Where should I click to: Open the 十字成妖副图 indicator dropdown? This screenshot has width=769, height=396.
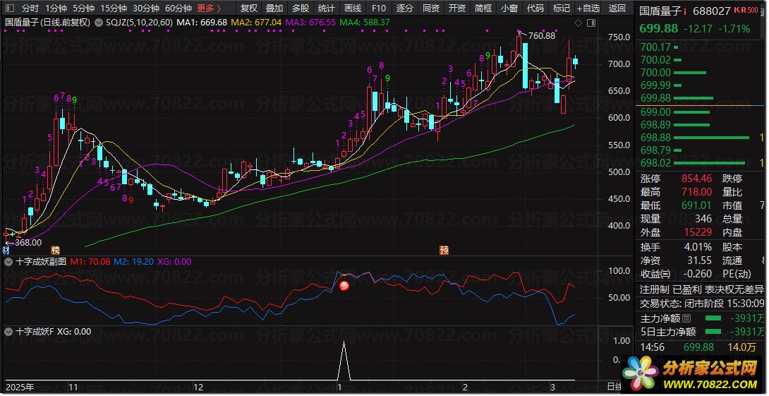(8, 261)
